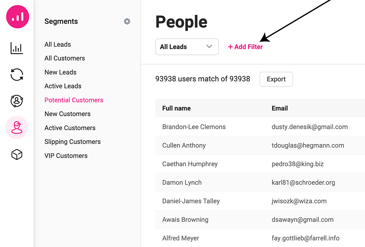
Task: Select the All Leads segment
Action: (58, 45)
